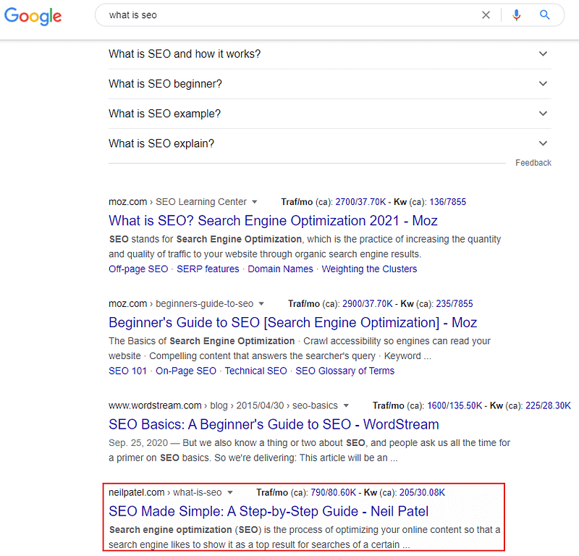Start voice search with microphone icon
The image size is (579, 556).
tap(516, 15)
